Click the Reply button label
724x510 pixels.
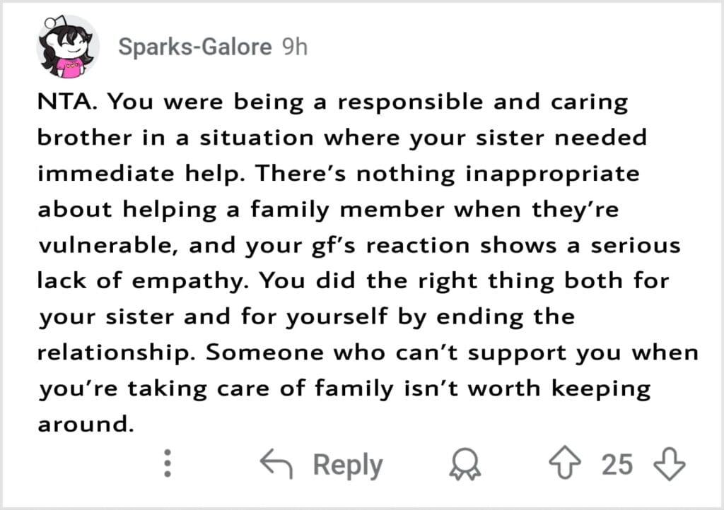348,465
